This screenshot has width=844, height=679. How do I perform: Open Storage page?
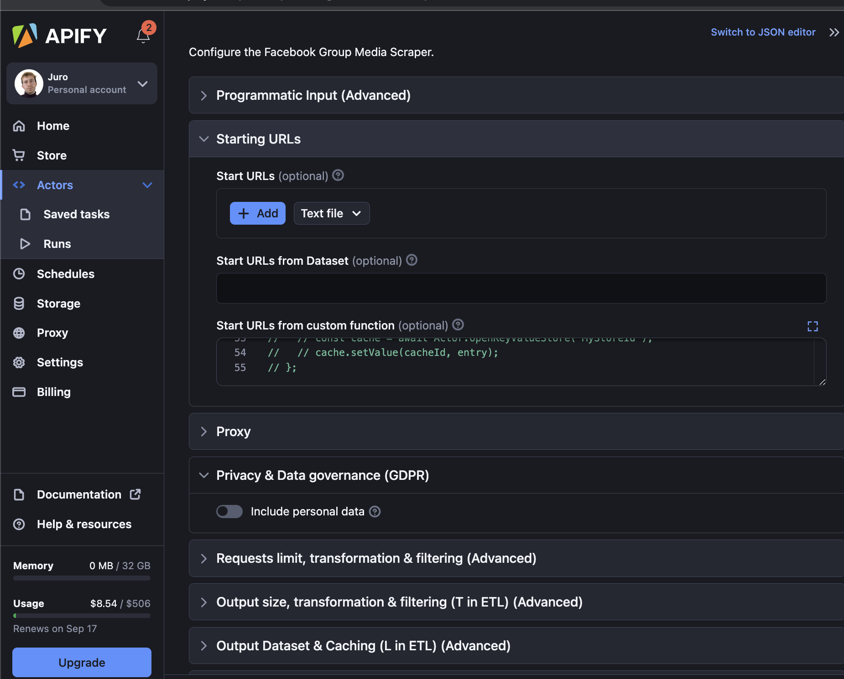(x=59, y=303)
